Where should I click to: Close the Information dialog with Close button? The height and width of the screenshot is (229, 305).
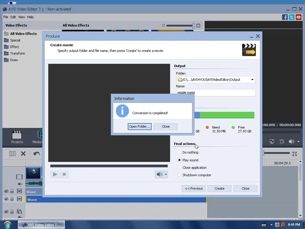(x=166, y=126)
